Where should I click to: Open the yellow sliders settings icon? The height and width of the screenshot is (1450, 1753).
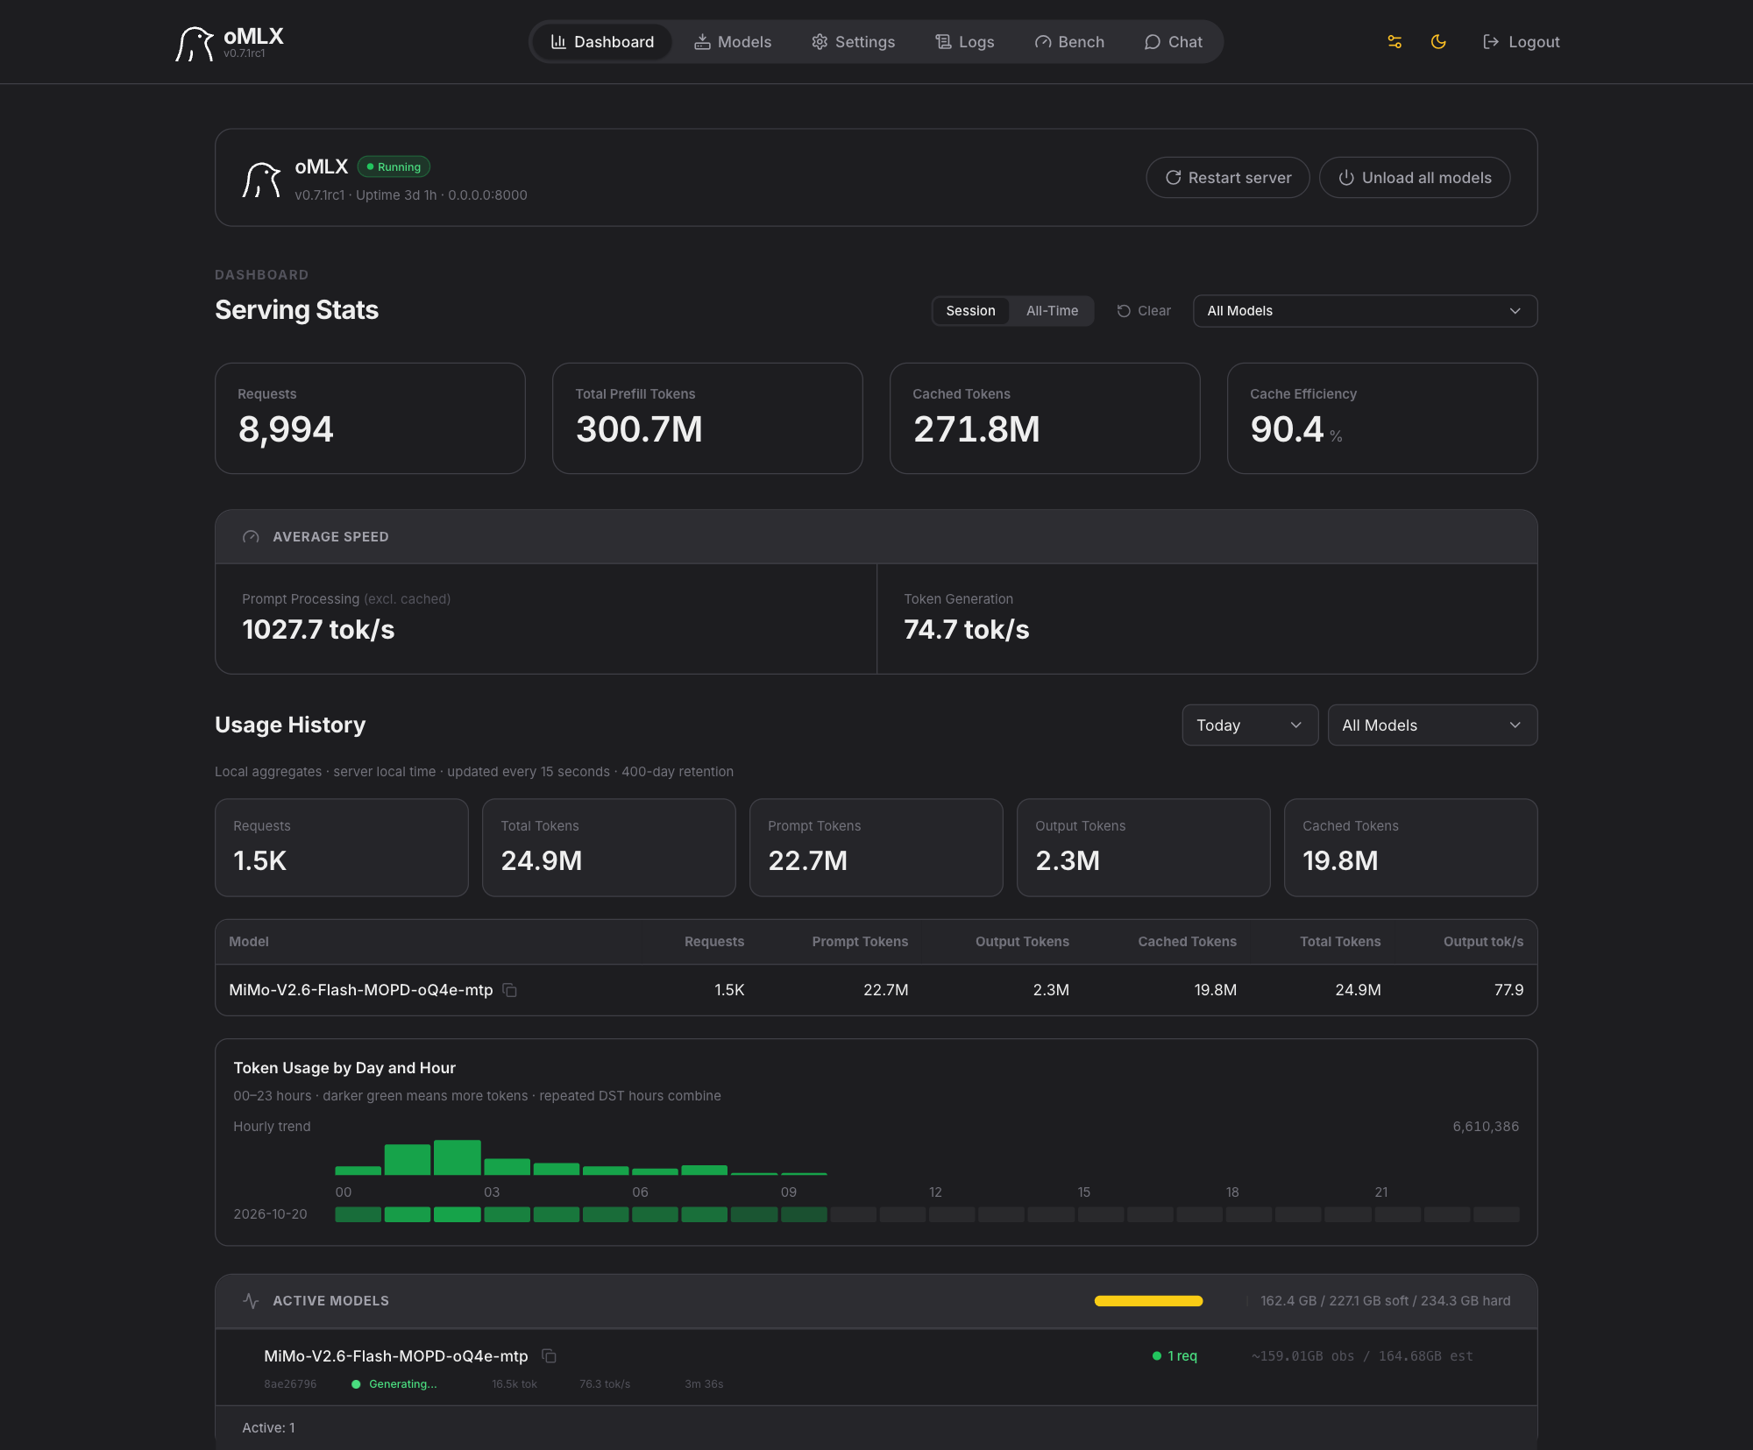point(1395,42)
